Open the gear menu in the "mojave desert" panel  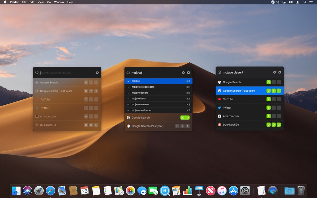click(x=280, y=72)
